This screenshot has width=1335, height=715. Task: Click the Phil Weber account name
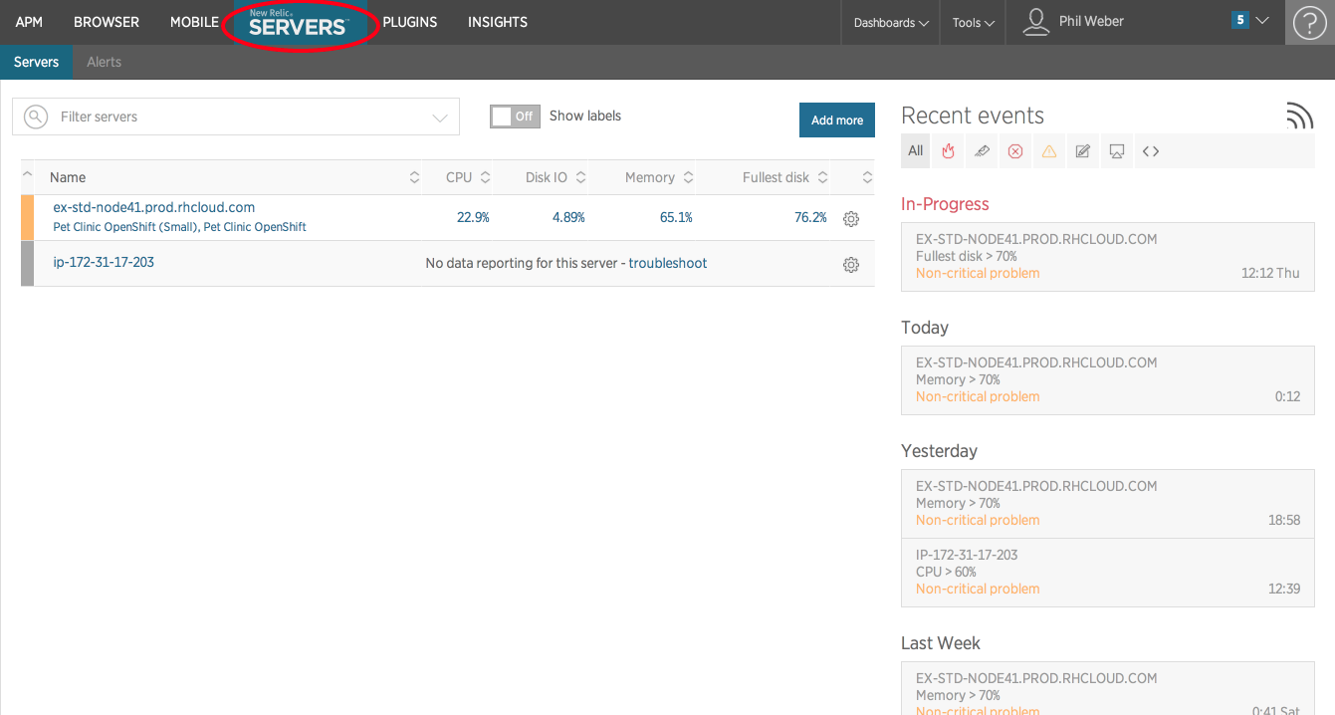pyautogui.click(x=1091, y=21)
